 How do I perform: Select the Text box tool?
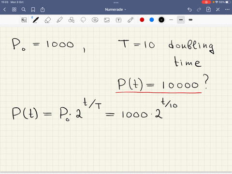tap(118, 20)
